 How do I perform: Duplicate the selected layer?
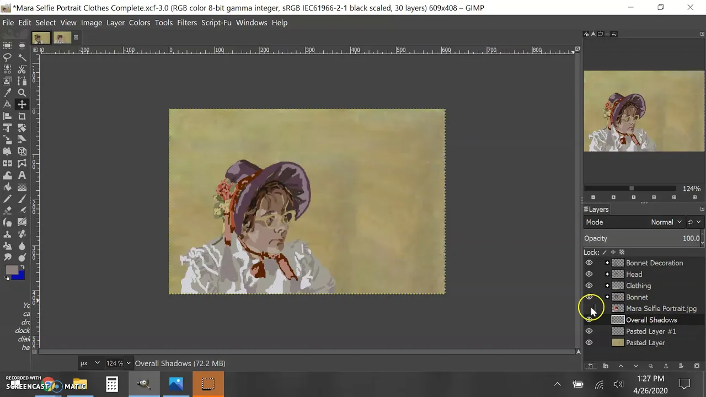[651, 366]
